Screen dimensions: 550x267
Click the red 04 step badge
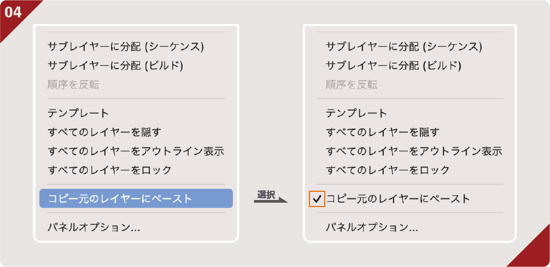[x=14, y=12]
